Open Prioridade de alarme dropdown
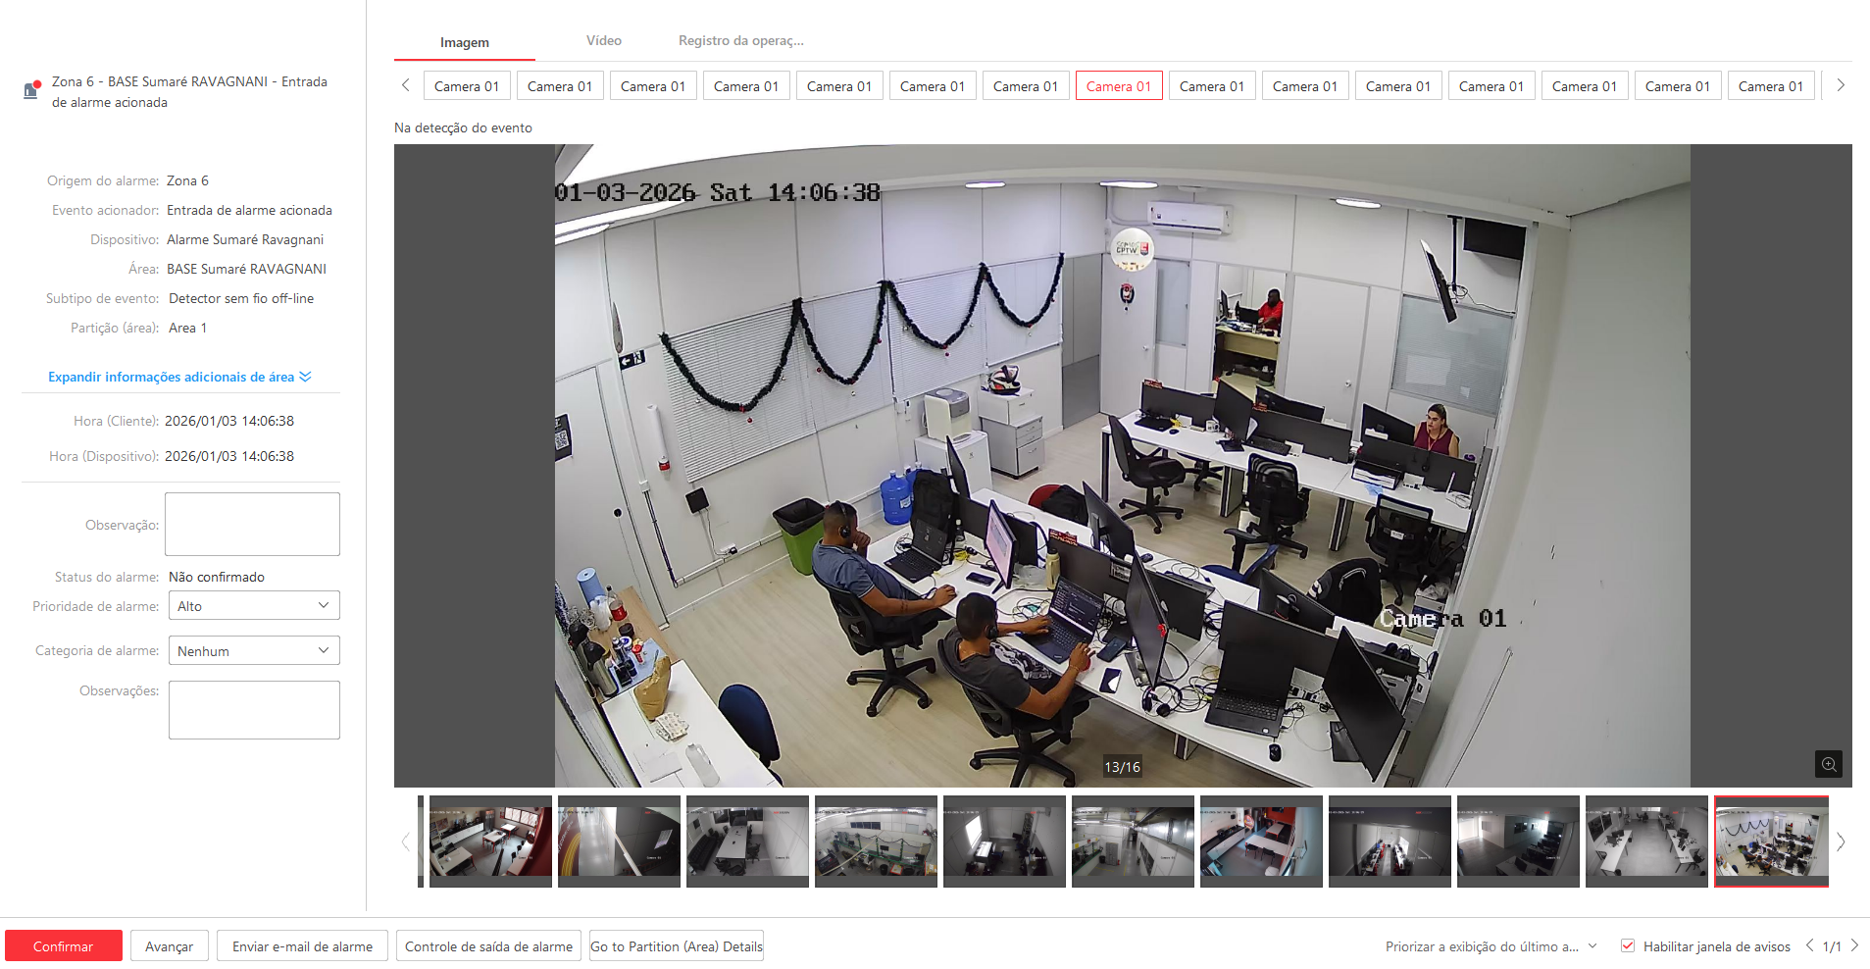Viewport: 1870px width, 969px height. point(254,606)
